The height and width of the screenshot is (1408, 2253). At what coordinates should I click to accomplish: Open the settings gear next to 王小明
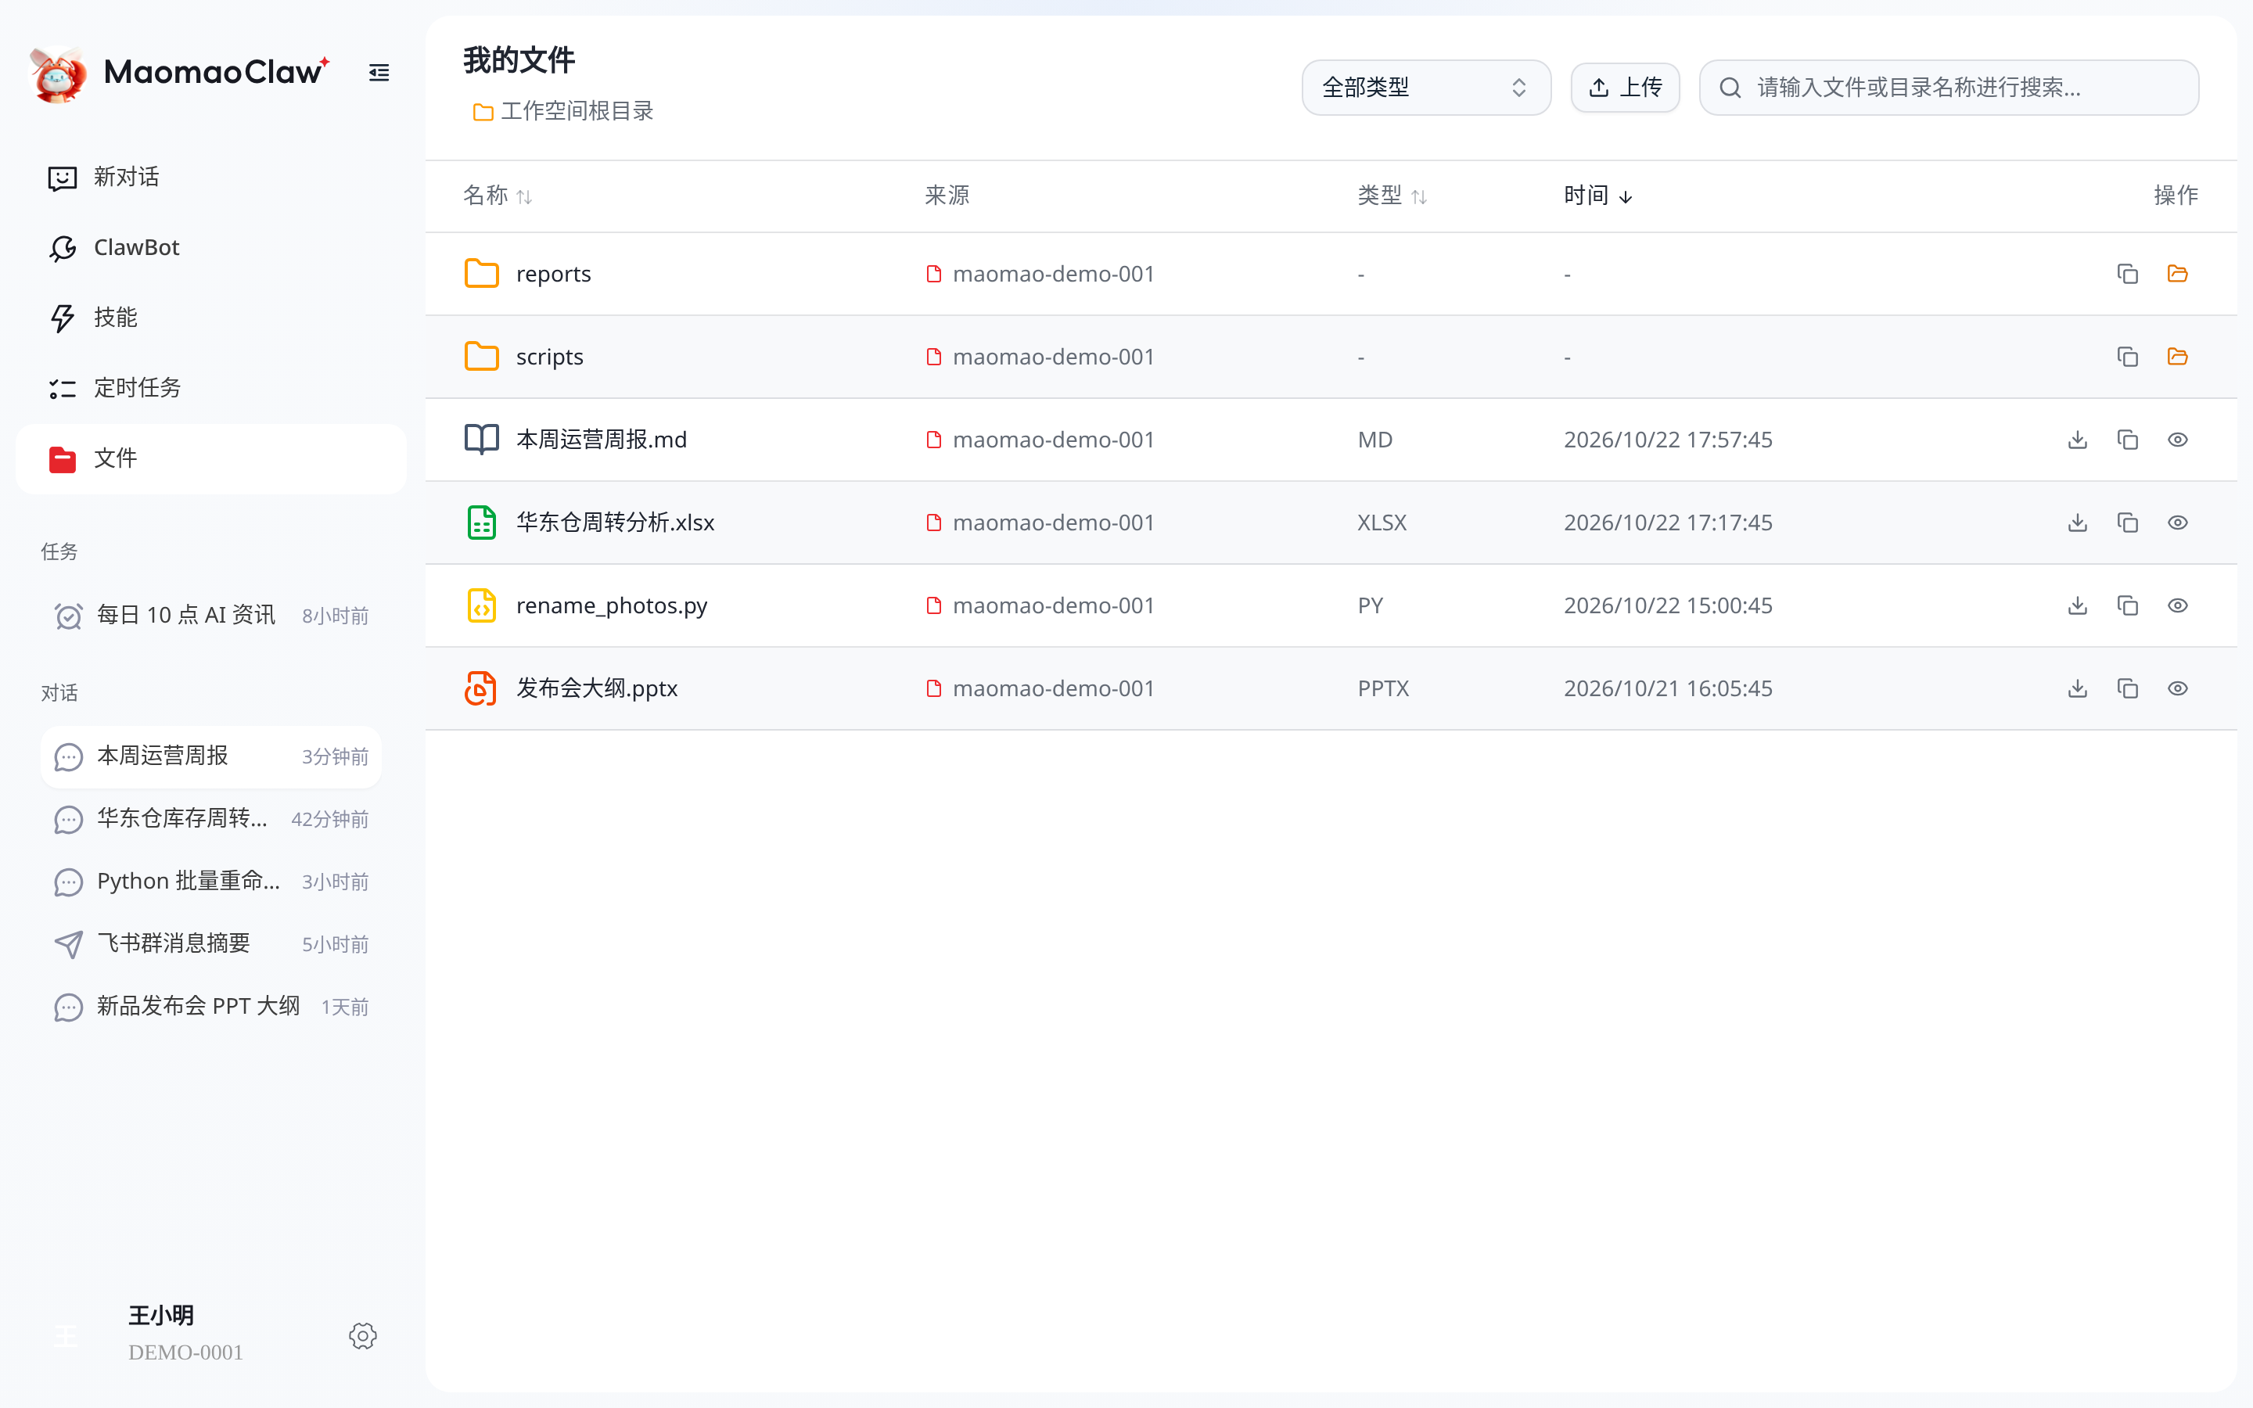pyautogui.click(x=363, y=1335)
